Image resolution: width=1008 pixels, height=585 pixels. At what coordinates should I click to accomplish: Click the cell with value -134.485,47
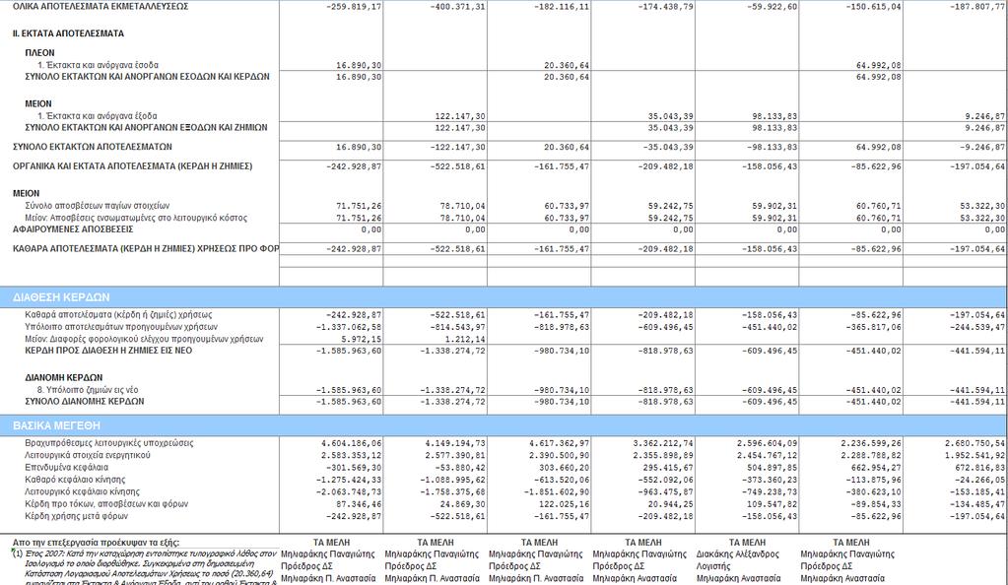point(977,504)
